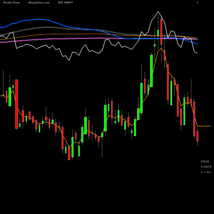Screen dimensions: 214x214
Task: Click the last red candlestick on the right
Action: (x=197, y=137)
